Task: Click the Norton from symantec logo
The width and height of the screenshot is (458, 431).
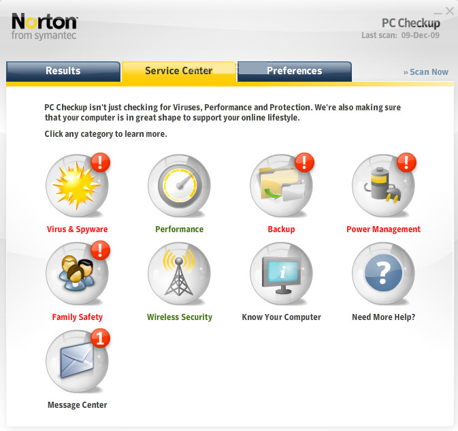Action: pyautogui.click(x=44, y=27)
